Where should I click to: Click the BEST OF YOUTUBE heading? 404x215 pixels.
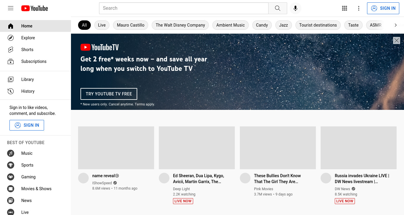pos(26,143)
